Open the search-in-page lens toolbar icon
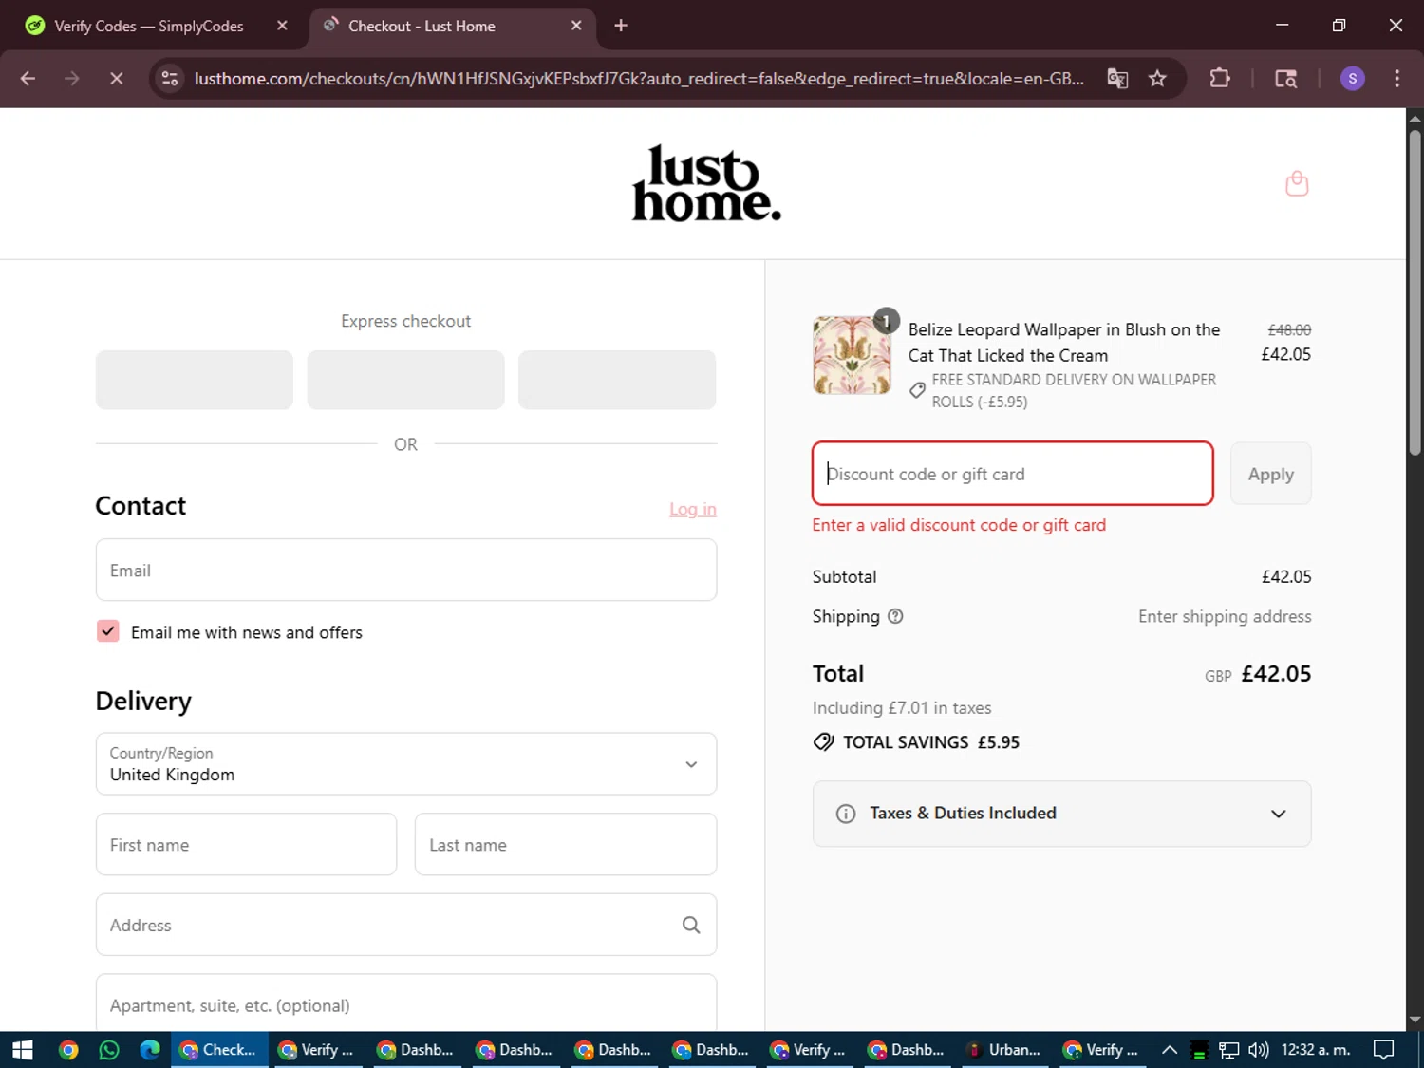The width and height of the screenshot is (1424, 1068). (x=1285, y=79)
